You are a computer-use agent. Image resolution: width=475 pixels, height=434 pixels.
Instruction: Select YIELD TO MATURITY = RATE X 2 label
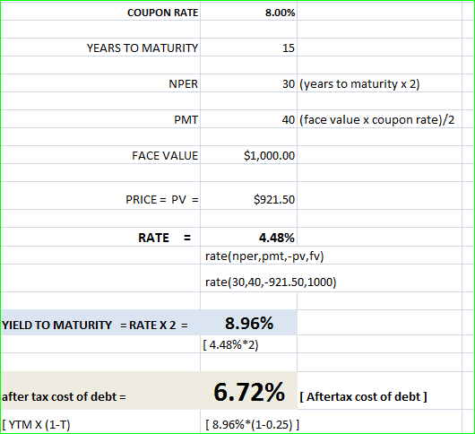95,325
